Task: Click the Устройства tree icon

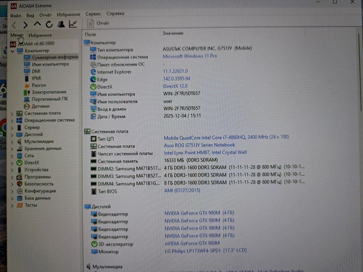Action: pos(20,170)
